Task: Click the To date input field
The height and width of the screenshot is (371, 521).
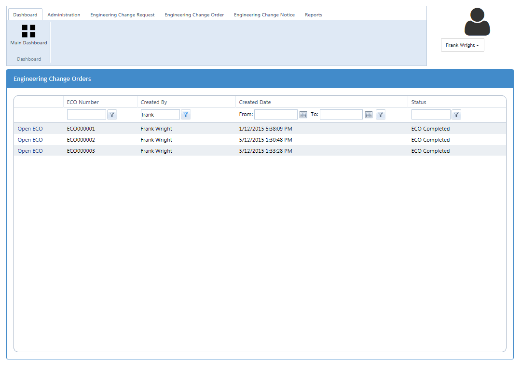Action: (341, 115)
